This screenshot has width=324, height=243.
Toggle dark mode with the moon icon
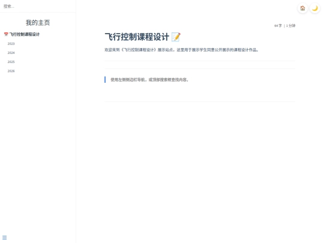pyautogui.click(x=315, y=8)
